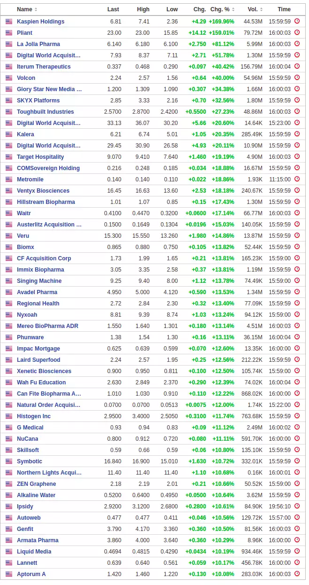Screen dimensions: 309x585
Task: Click the Last column header
Action: [113, 9]
